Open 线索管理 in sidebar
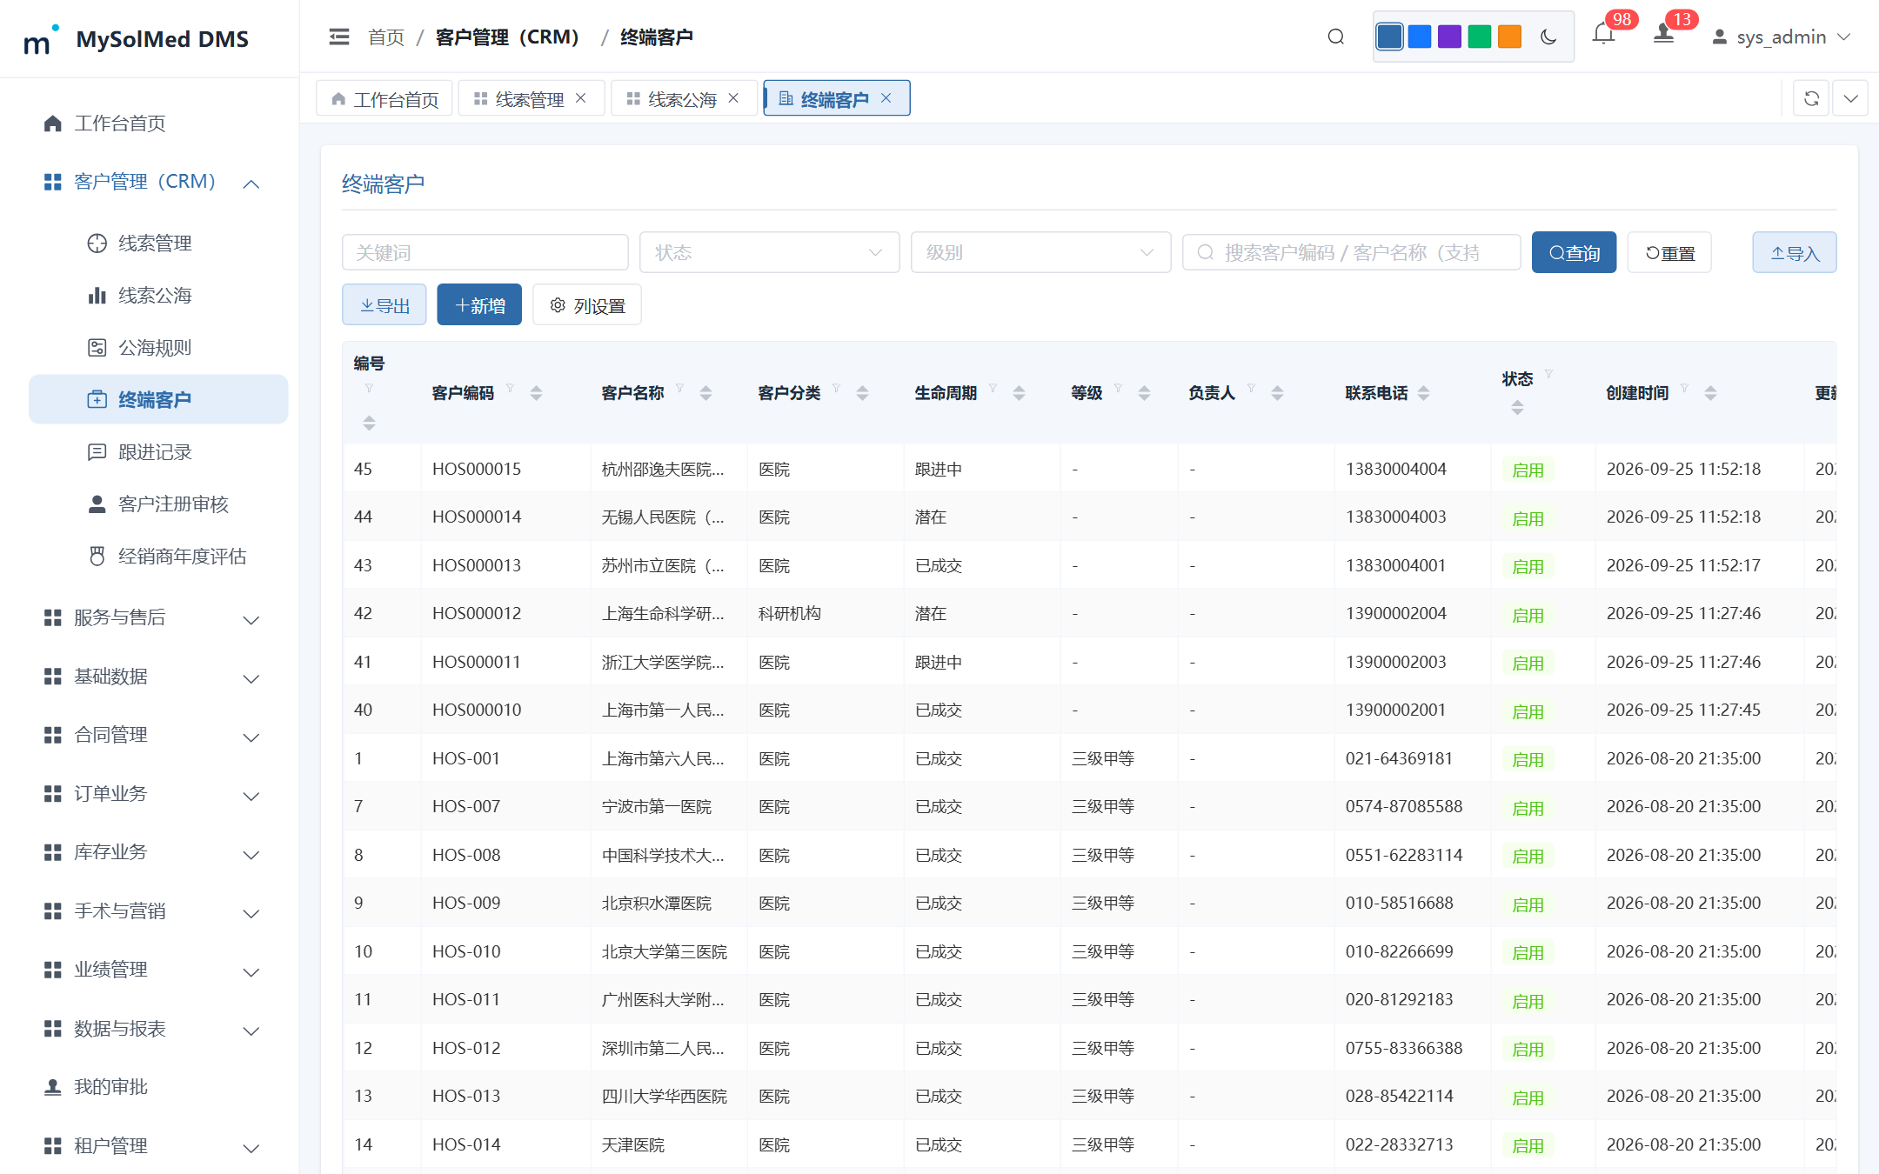 coord(158,243)
